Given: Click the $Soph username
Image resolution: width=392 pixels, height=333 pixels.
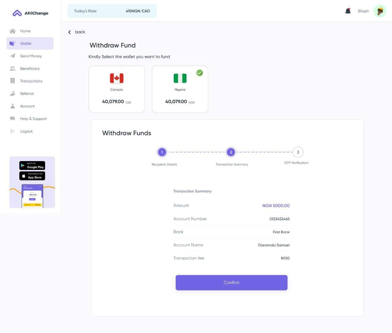Looking at the screenshot, I should (x=363, y=11).
